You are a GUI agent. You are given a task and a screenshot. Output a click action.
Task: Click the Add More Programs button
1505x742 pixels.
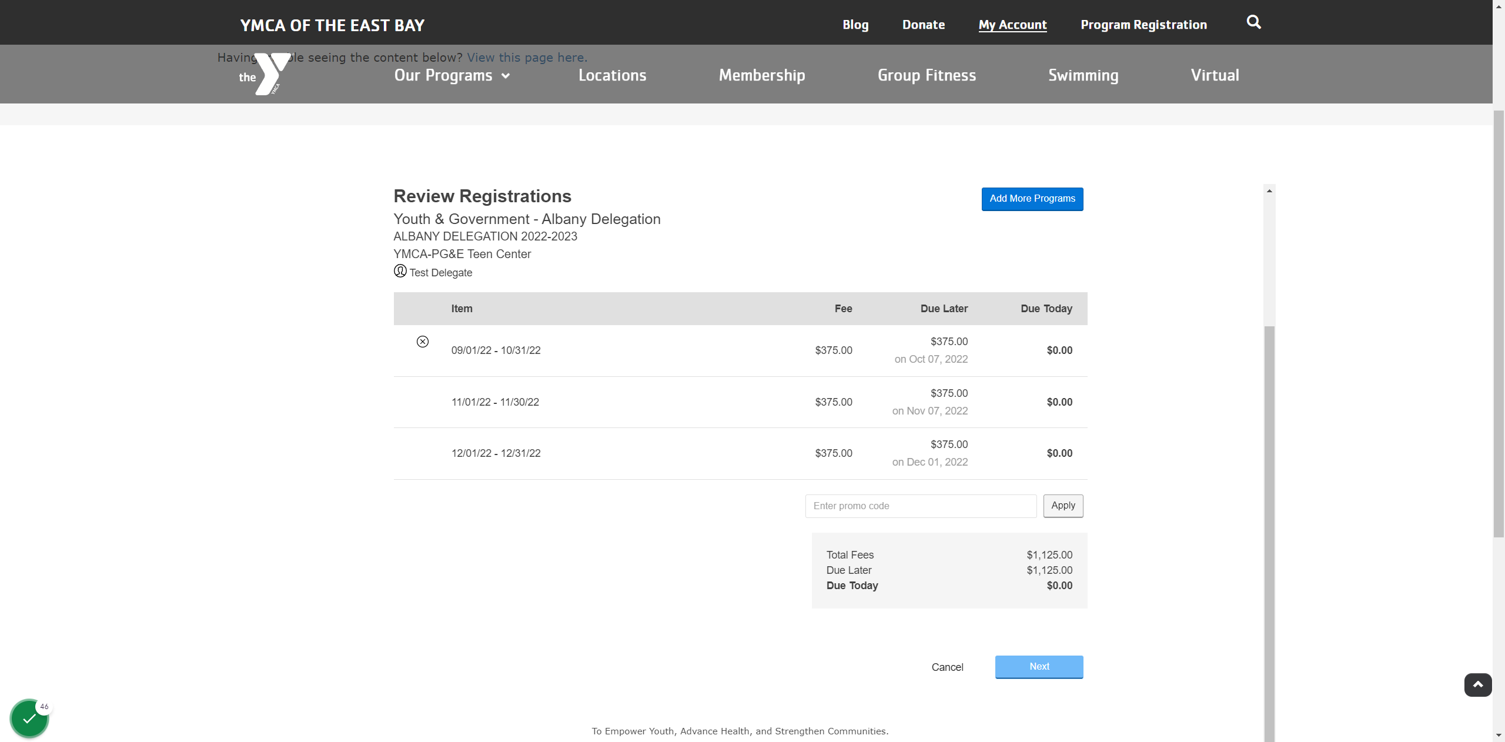(x=1032, y=199)
